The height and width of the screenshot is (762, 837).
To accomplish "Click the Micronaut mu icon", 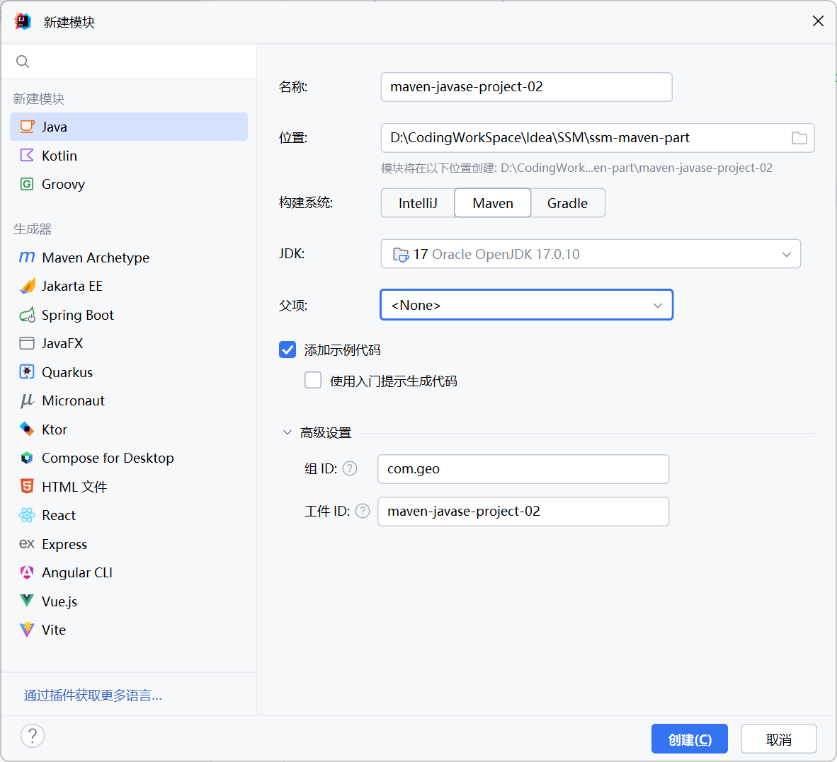I will coord(27,400).
